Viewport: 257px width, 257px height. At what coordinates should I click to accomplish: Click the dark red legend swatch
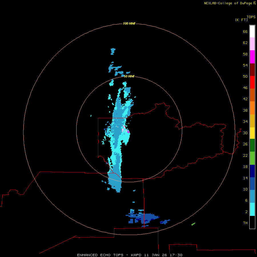(x=252, y=69)
